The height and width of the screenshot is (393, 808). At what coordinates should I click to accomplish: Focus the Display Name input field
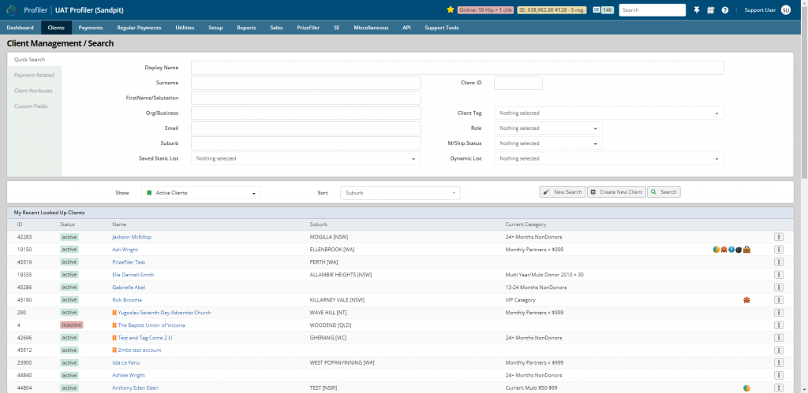coord(457,68)
